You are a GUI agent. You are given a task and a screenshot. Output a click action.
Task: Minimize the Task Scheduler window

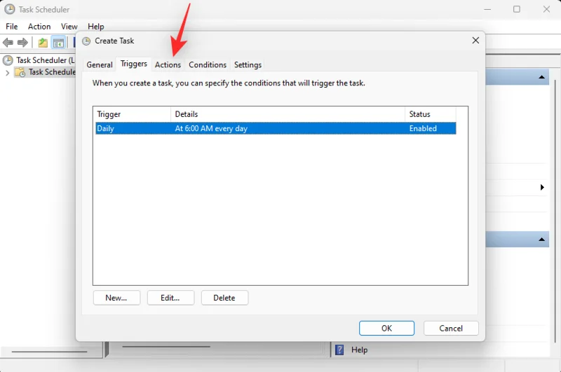487,9
